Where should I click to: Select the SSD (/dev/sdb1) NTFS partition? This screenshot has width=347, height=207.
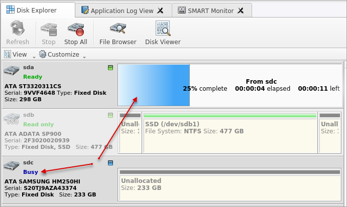(230, 133)
